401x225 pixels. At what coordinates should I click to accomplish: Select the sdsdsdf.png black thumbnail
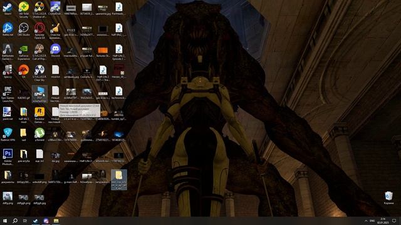pyautogui.click(x=39, y=177)
